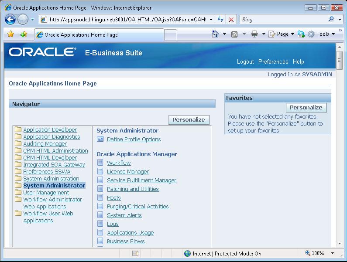Expand the address bar URL dropdown
Screen dimensions: 347x262
[x=211, y=20]
